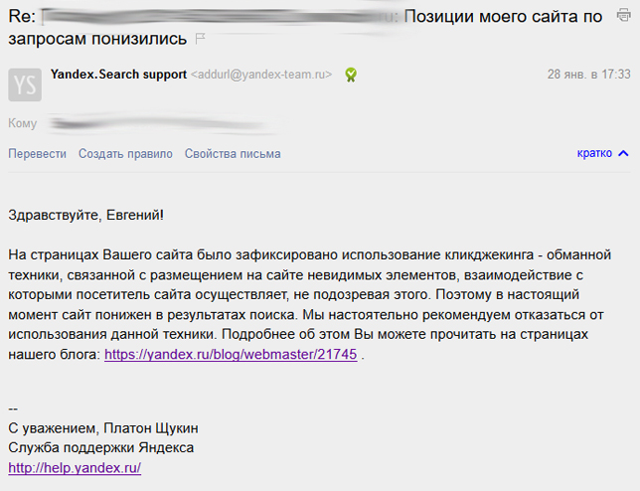Click the signature line Платон Щукин
The image size is (640, 491).
coord(151,428)
